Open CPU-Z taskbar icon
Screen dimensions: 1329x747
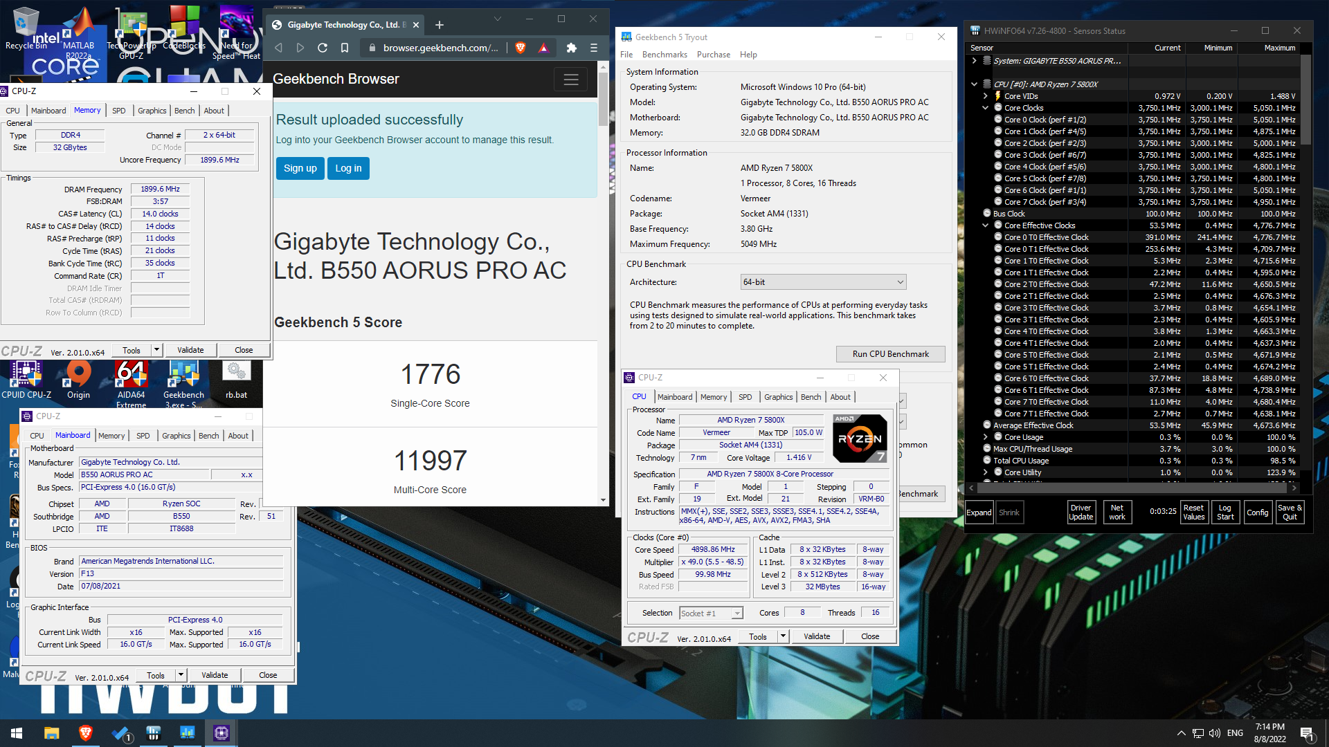click(221, 733)
